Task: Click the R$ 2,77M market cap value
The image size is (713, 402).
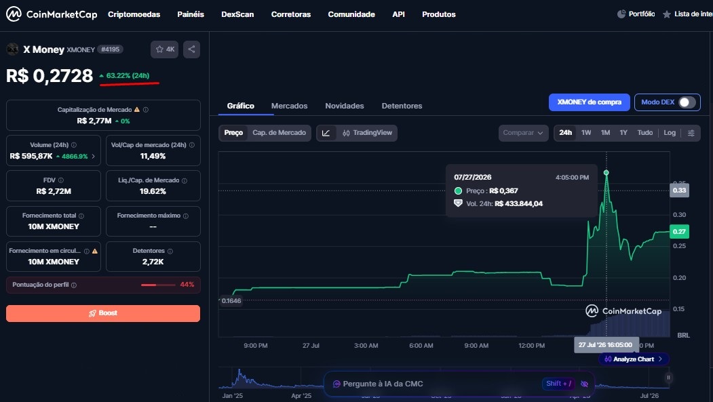Action: click(94, 121)
